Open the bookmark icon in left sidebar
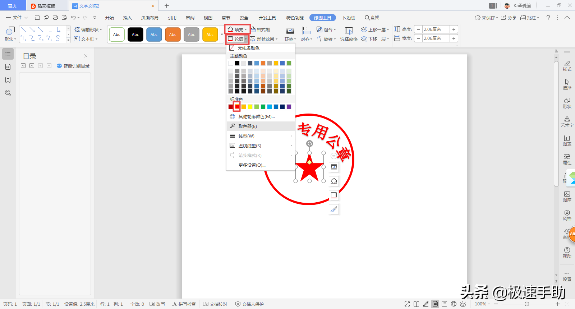This screenshot has width=575, height=309. 8,80
